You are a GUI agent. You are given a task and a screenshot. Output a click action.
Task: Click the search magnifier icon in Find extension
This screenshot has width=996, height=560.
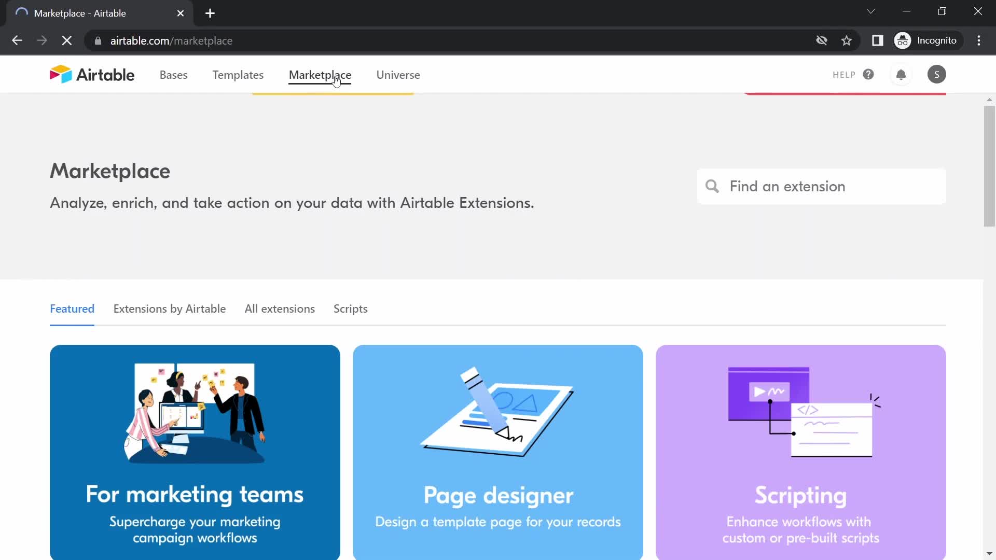click(x=712, y=186)
